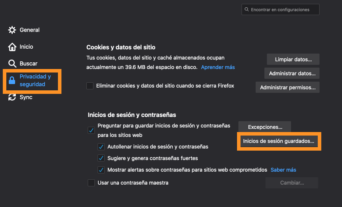Uncheck Sugiere y genera contraseñas fuertes
This screenshot has width=342, height=207.
(101, 158)
